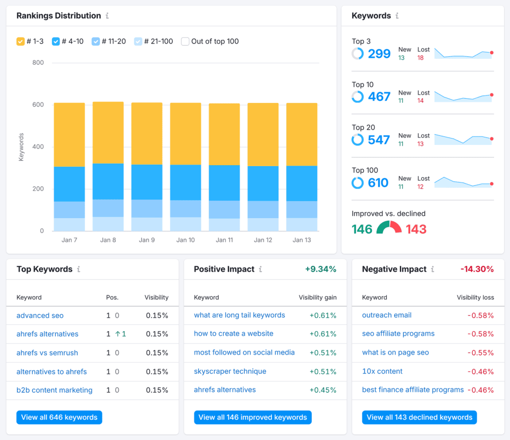The image size is (510, 440).
Task: Click View all 143 declined keywords
Action: pyautogui.click(x=419, y=417)
